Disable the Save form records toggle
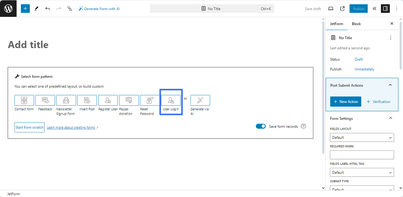 (261, 126)
